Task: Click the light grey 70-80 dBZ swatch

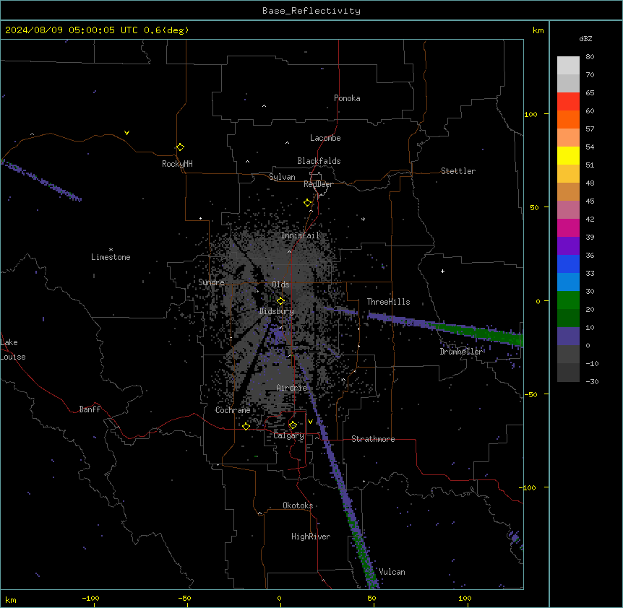Action: pos(568,66)
